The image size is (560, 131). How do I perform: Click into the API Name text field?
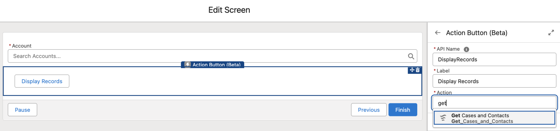click(494, 60)
